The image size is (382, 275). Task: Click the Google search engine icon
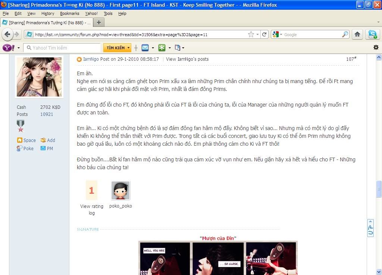[x=276, y=35]
